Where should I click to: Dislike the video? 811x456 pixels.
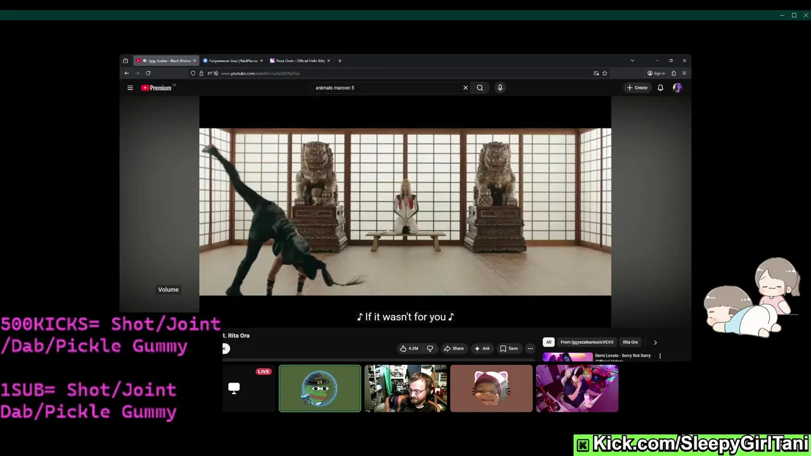coord(430,348)
